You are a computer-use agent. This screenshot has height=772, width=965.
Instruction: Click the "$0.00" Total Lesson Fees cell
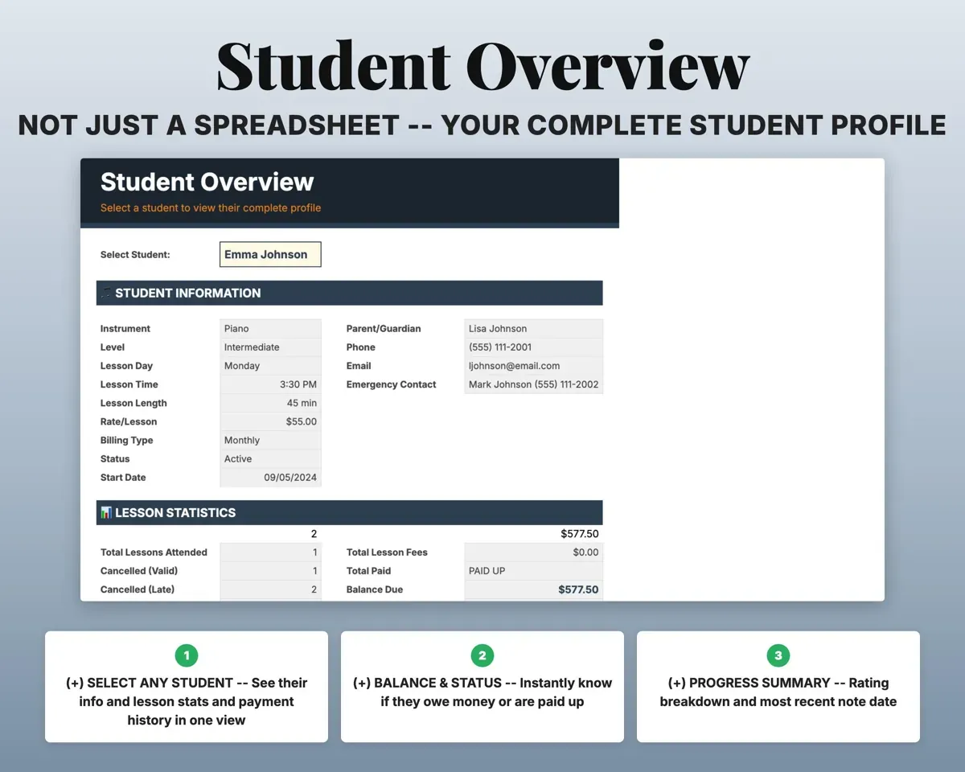pos(533,552)
